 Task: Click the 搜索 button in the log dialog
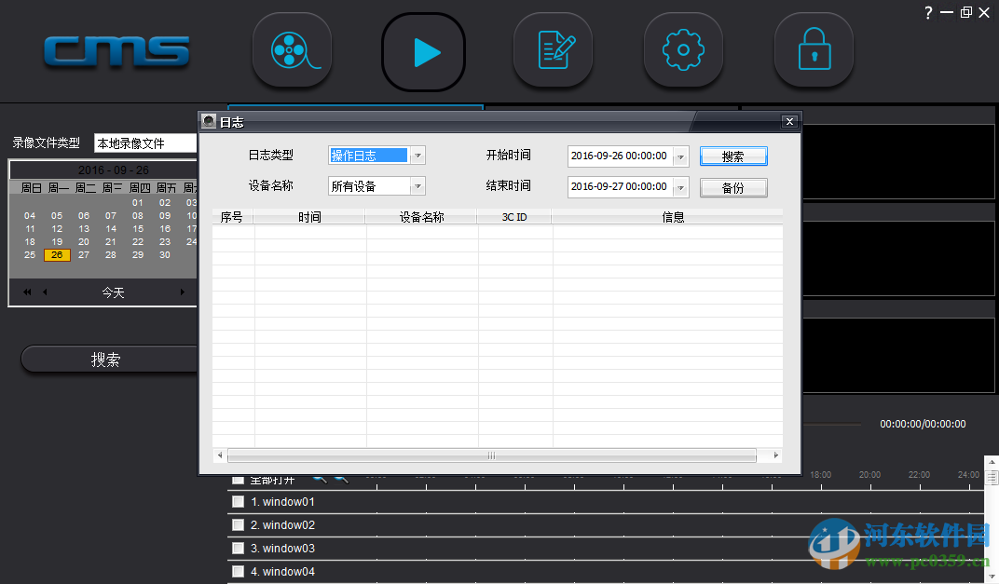(733, 155)
